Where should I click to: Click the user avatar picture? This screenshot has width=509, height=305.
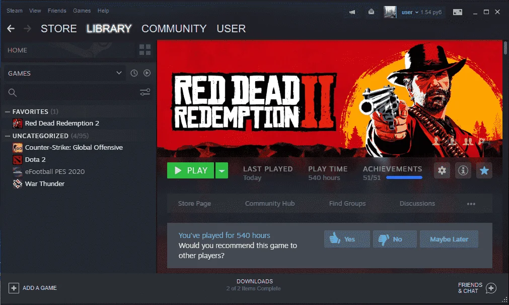click(390, 12)
